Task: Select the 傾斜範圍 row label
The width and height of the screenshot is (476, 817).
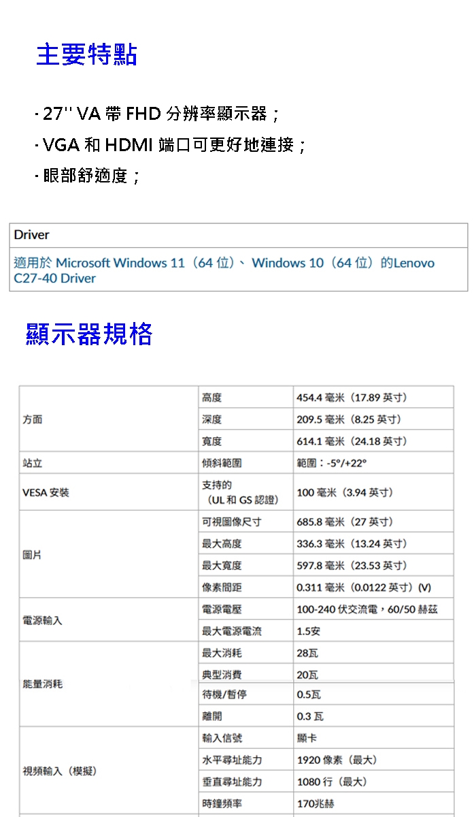Action: point(222,463)
